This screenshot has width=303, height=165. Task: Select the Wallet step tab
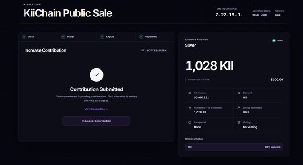pyautogui.click(x=77, y=36)
